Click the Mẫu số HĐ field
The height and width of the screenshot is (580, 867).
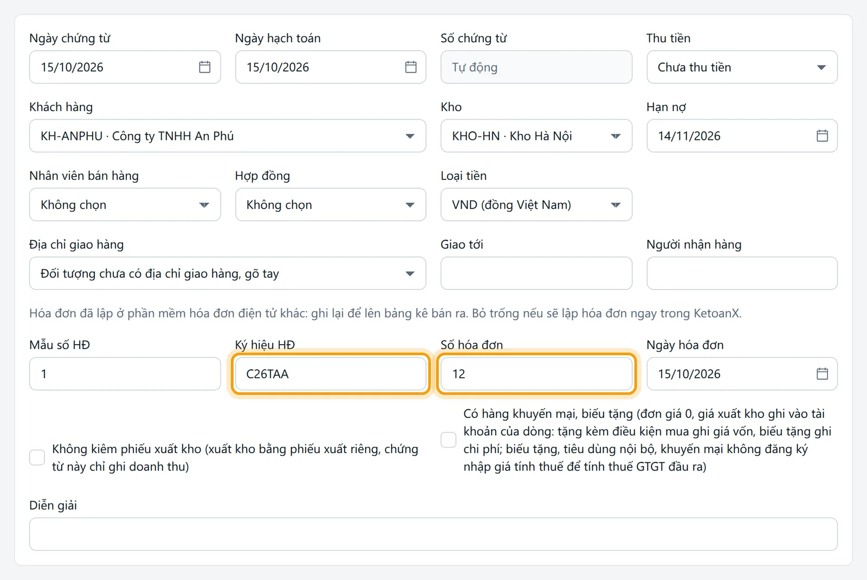[125, 373]
